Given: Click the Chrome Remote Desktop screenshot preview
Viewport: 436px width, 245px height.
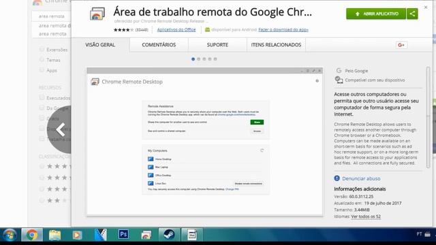Looking at the screenshot, I should click(x=205, y=142).
